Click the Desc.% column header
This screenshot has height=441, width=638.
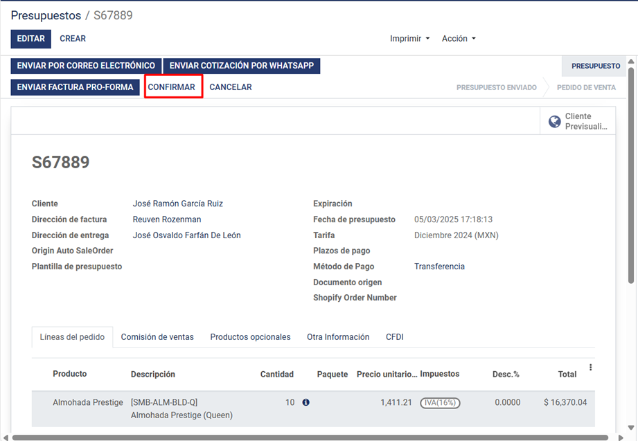tap(506, 375)
